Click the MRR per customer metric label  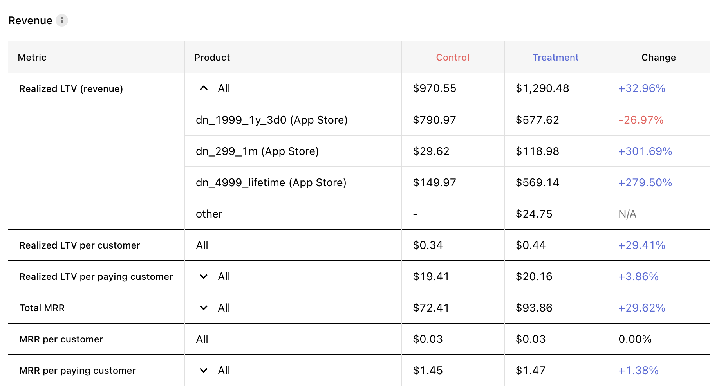[x=61, y=339]
